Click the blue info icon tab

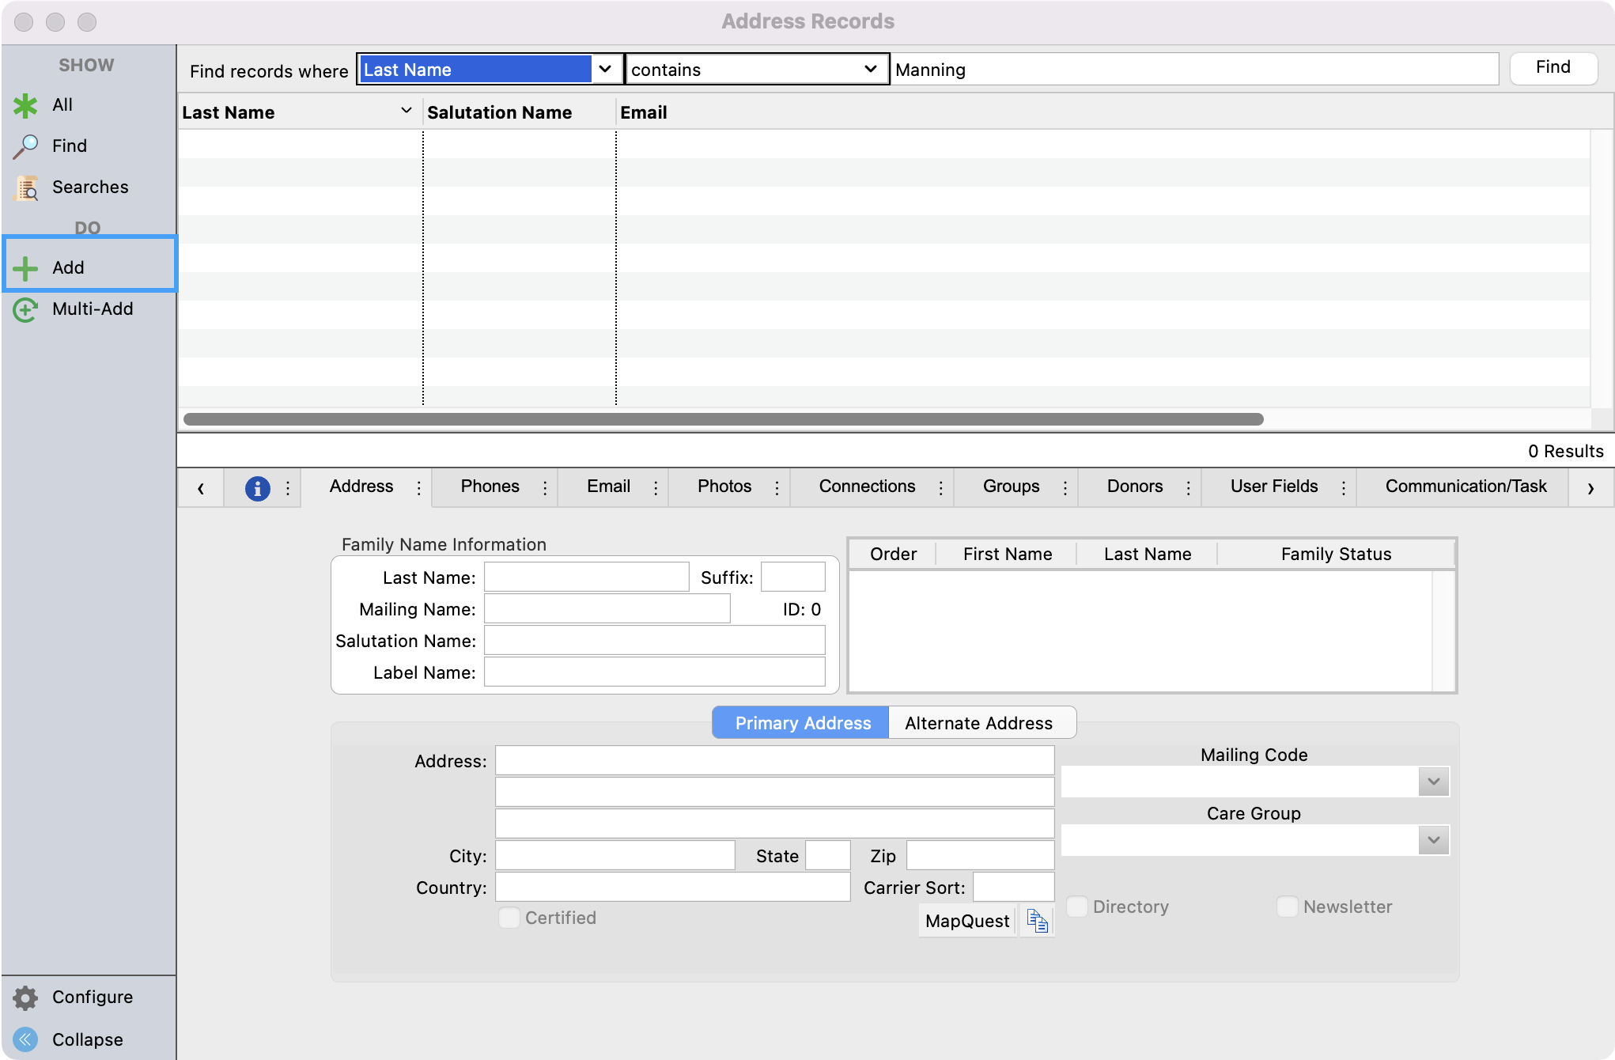[x=257, y=488]
